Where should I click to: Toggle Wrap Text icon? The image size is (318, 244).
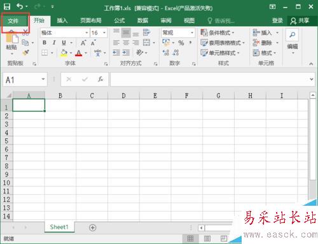pos(147,32)
